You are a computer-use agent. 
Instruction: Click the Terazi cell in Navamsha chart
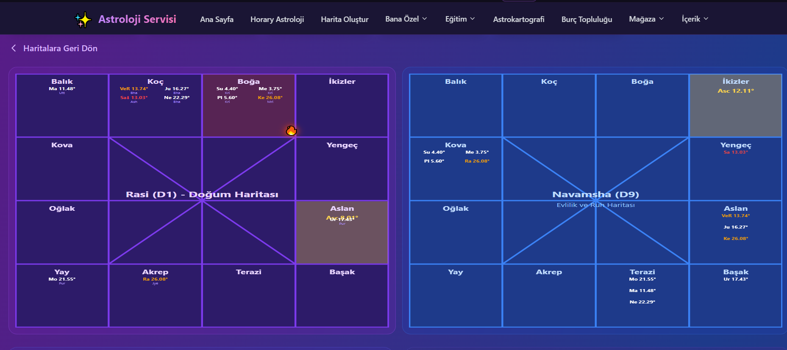click(x=642, y=295)
